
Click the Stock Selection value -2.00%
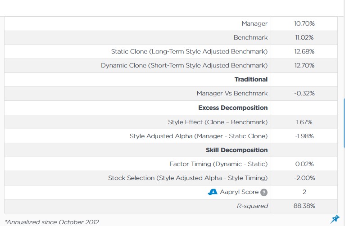click(x=304, y=178)
